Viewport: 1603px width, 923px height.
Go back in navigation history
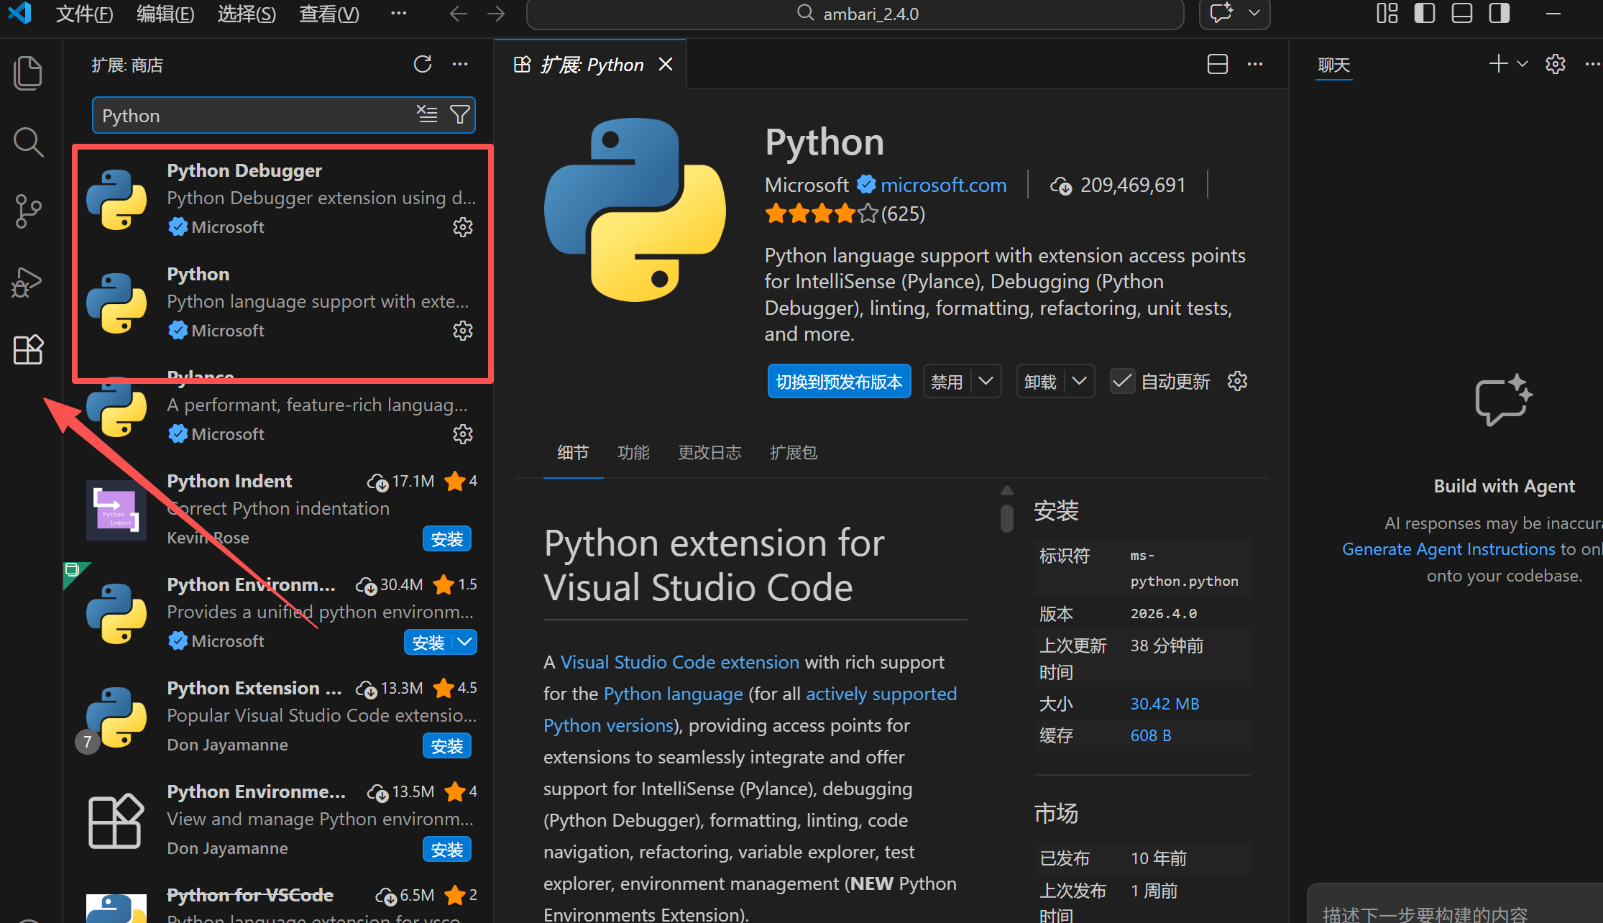[x=459, y=14]
